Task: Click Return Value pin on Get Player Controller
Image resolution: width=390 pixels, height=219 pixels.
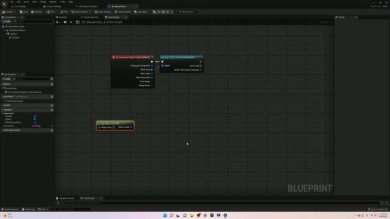Action: (131, 127)
